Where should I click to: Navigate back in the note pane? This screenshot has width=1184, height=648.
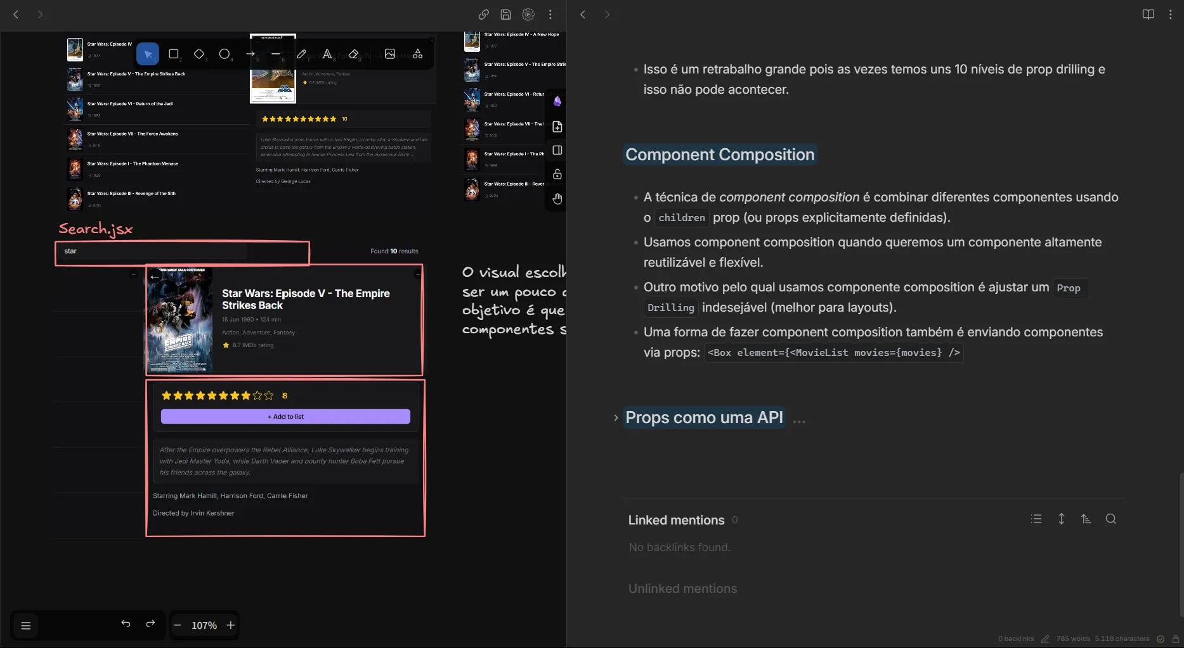point(583,15)
